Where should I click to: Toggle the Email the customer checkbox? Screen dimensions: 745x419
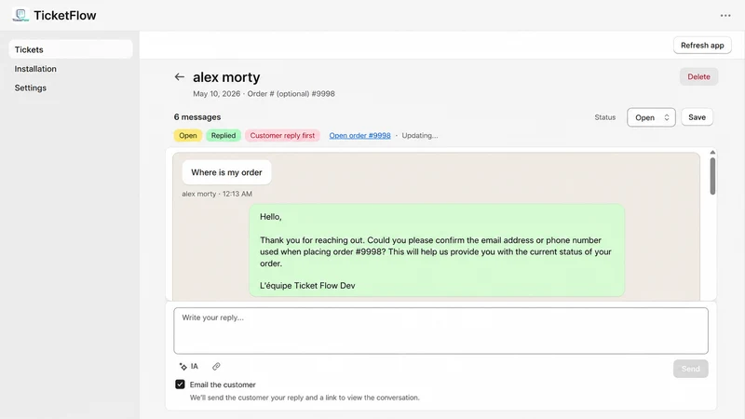pos(180,385)
